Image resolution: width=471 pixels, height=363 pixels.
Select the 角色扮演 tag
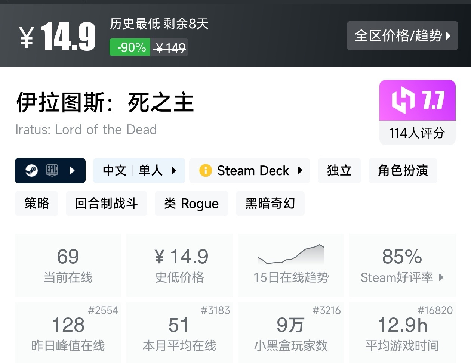click(403, 171)
